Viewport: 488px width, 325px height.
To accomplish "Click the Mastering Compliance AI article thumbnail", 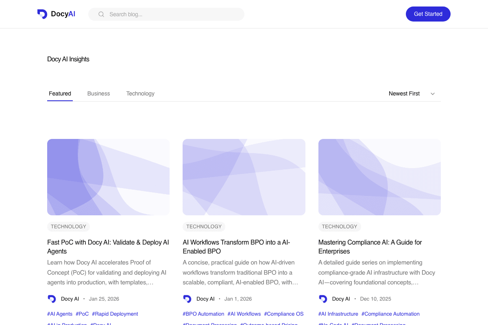I will point(379,177).
